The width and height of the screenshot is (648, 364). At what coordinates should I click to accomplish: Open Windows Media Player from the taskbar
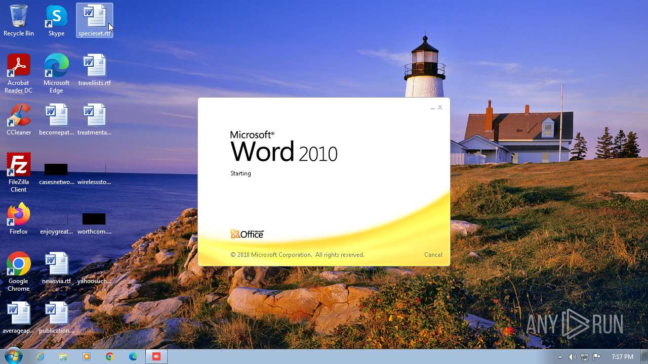coord(87,356)
